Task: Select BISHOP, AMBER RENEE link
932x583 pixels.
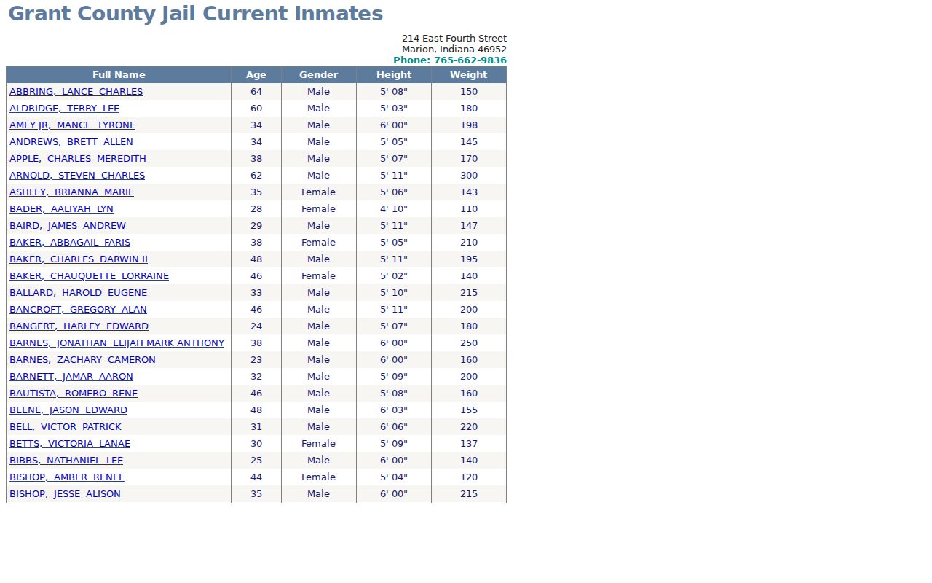Action: [67, 477]
